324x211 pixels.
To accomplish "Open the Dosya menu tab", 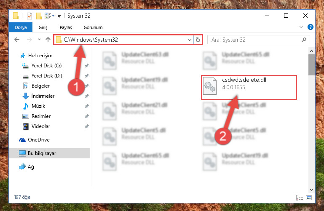I will tap(21, 27).
